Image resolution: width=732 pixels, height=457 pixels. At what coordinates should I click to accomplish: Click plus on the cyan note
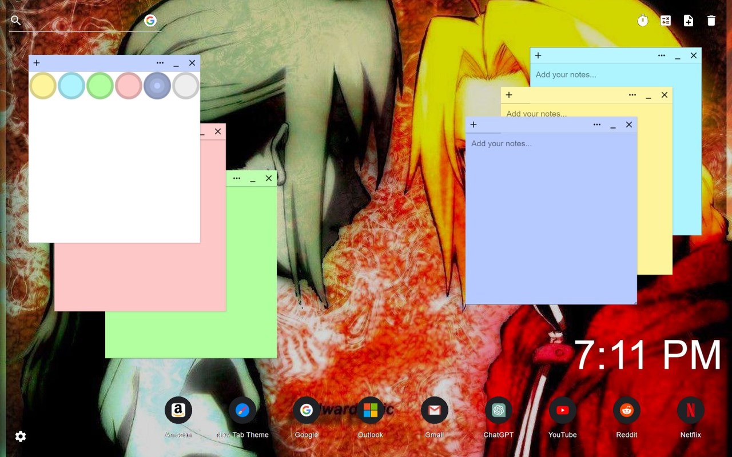click(538, 55)
